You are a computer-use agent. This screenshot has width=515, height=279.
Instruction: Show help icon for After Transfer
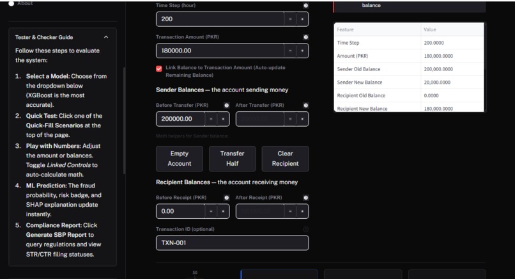click(305, 106)
